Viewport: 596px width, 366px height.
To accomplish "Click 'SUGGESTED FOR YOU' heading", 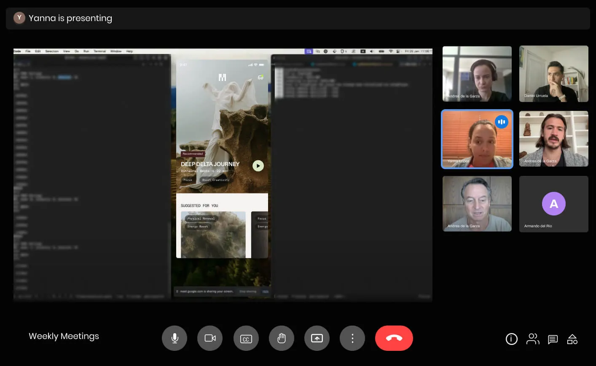I will 199,206.
